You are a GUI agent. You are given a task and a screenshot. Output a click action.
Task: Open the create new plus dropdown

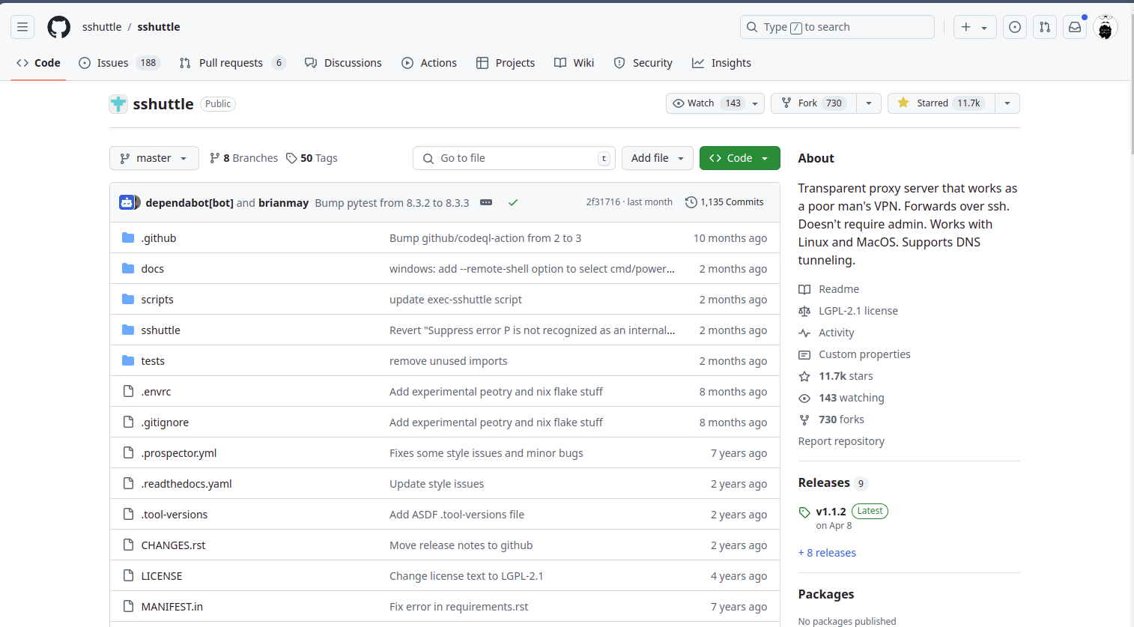tap(974, 27)
